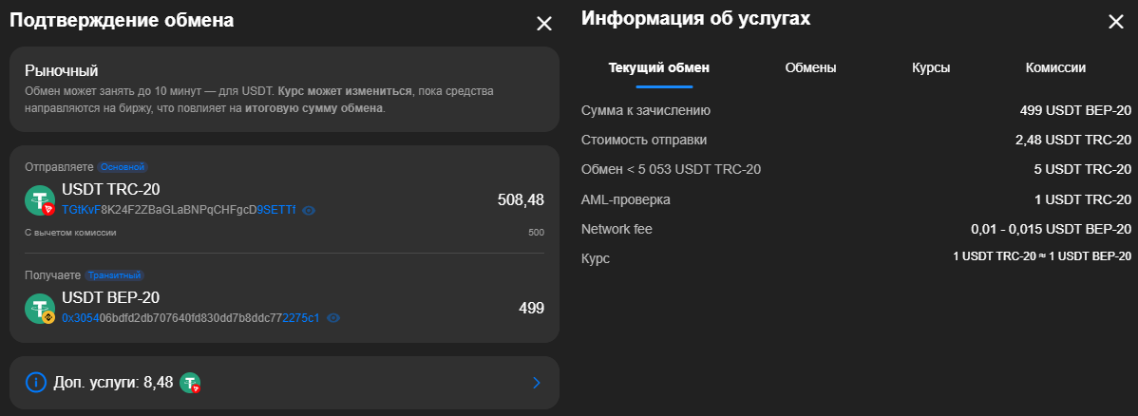Reveal the full USDT BEP-20 address with eye icon
The height and width of the screenshot is (416, 1138).
pyautogui.click(x=333, y=318)
